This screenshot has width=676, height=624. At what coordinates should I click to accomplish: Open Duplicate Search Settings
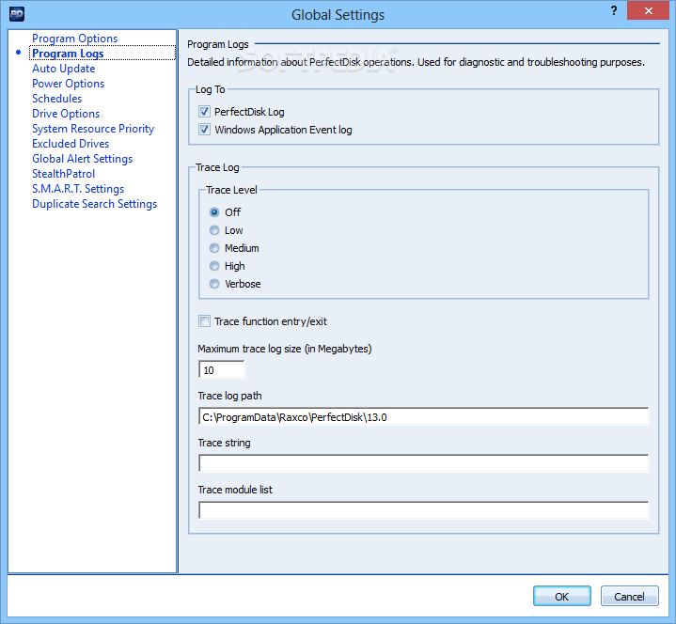(94, 204)
